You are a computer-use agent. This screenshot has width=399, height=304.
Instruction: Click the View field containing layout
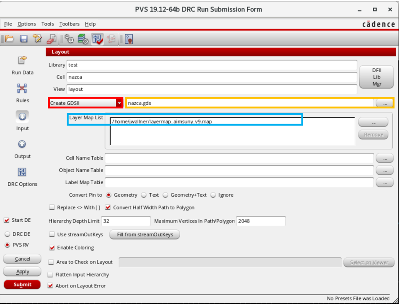coord(212,89)
